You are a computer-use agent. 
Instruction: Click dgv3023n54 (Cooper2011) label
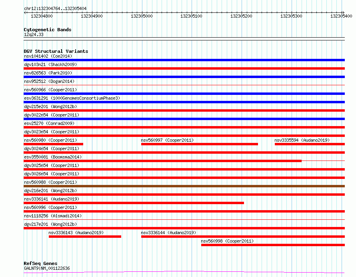[52, 132]
